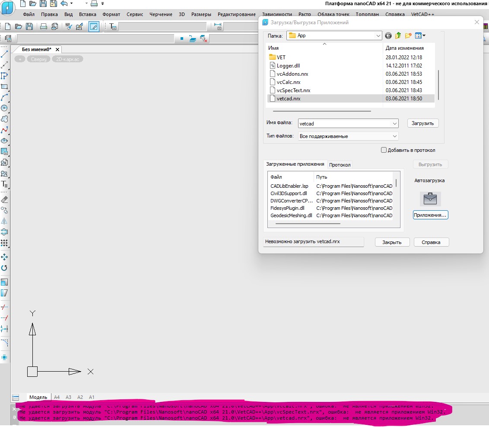The image size is (489, 427).
Task: Open the 'Черчение' menu
Action: (161, 14)
